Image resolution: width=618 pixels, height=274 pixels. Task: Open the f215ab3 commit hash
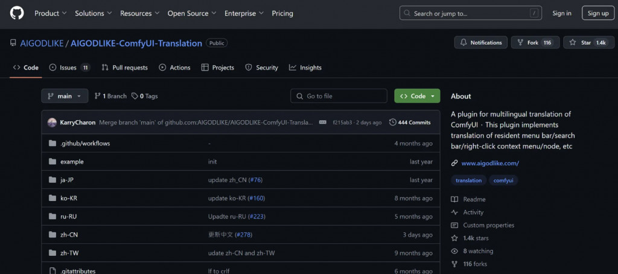click(343, 123)
